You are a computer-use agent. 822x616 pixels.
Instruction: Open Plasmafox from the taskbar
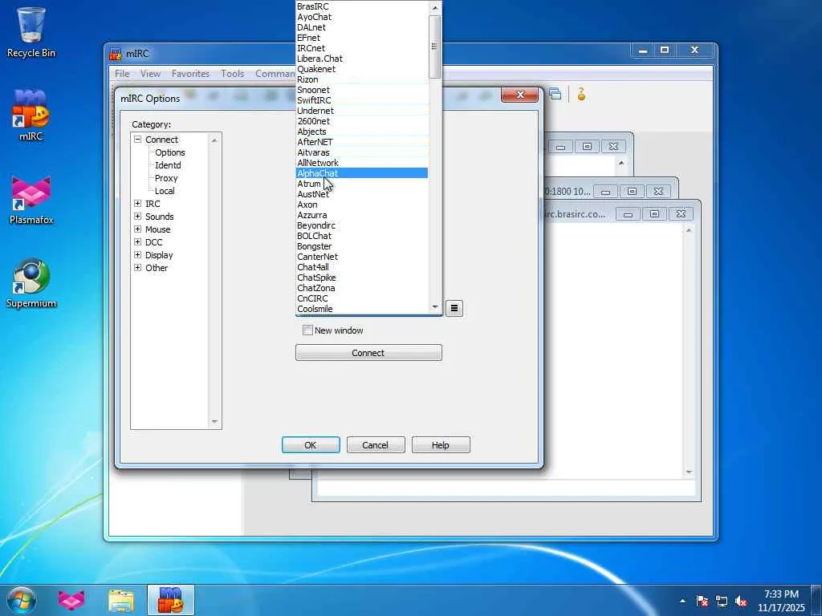[x=71, y=600]
